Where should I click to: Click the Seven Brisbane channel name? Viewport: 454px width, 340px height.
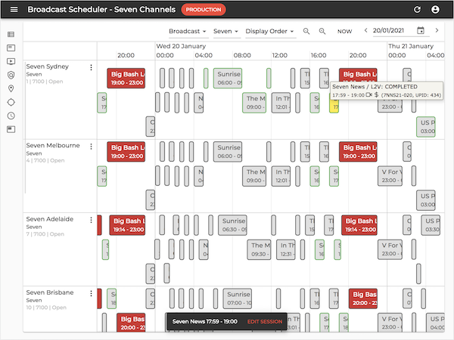point(50,292)
